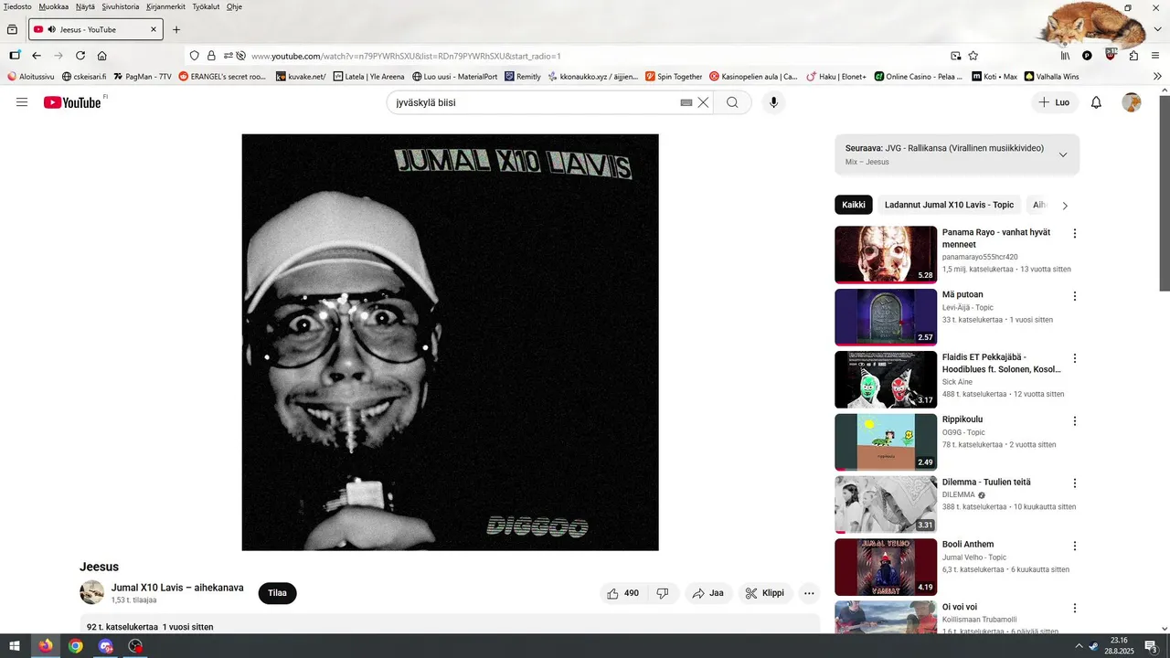Screen dimensions: 1170x658
Task: Click the Jaa share button
Action: tap(707, 593)
